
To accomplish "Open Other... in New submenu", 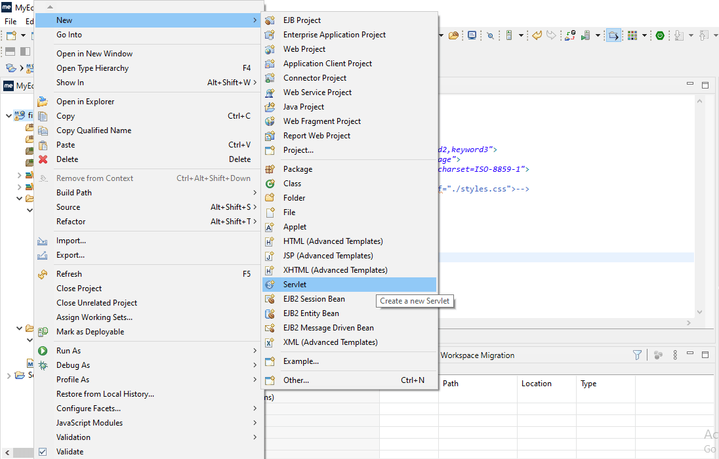I will tap(349, 380).
